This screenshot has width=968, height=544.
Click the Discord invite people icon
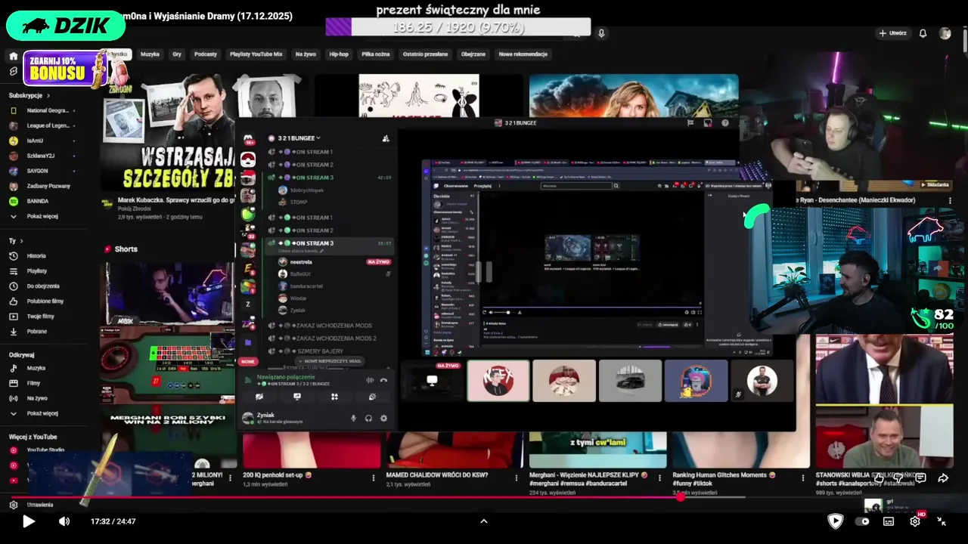(x=386, y=138)
